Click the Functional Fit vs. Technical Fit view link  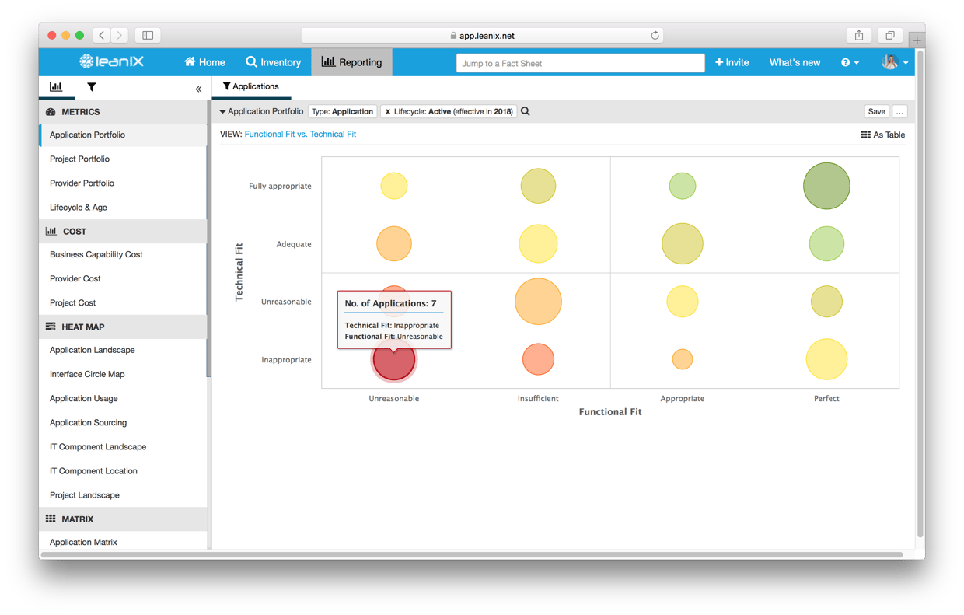click(x=301, y=134)
